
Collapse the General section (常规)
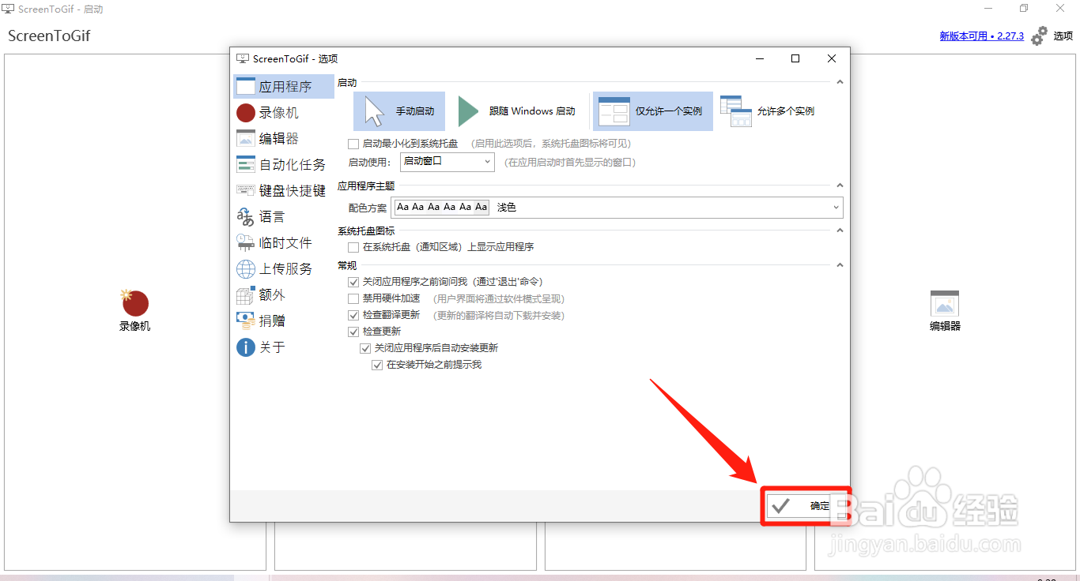[840, 265]
